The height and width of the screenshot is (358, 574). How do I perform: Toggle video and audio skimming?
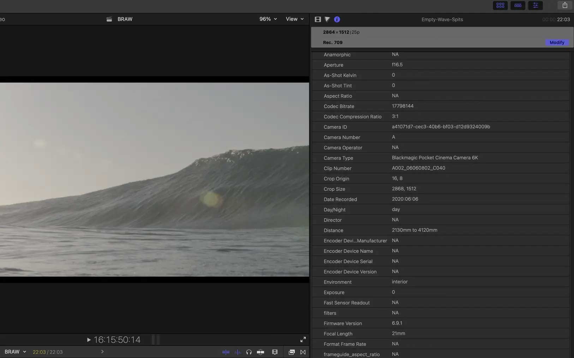coord(226,352)
